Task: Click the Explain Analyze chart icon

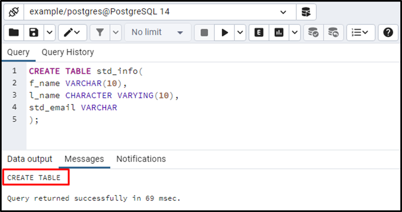Action: 279,33
